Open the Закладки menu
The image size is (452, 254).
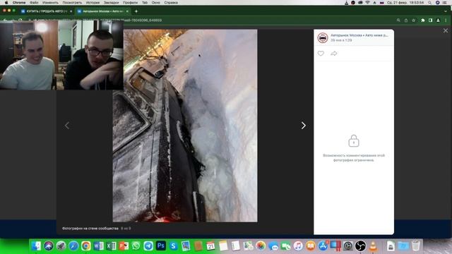(112, 3)
